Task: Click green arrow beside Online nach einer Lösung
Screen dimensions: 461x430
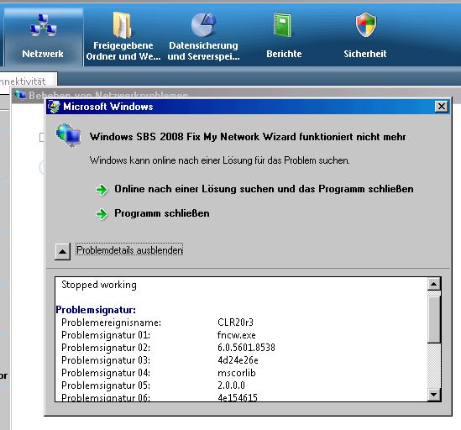Action: coord(102,190)
